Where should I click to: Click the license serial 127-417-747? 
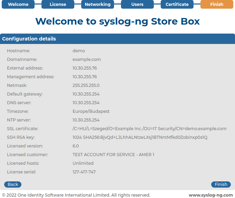(x=84, y=172)
